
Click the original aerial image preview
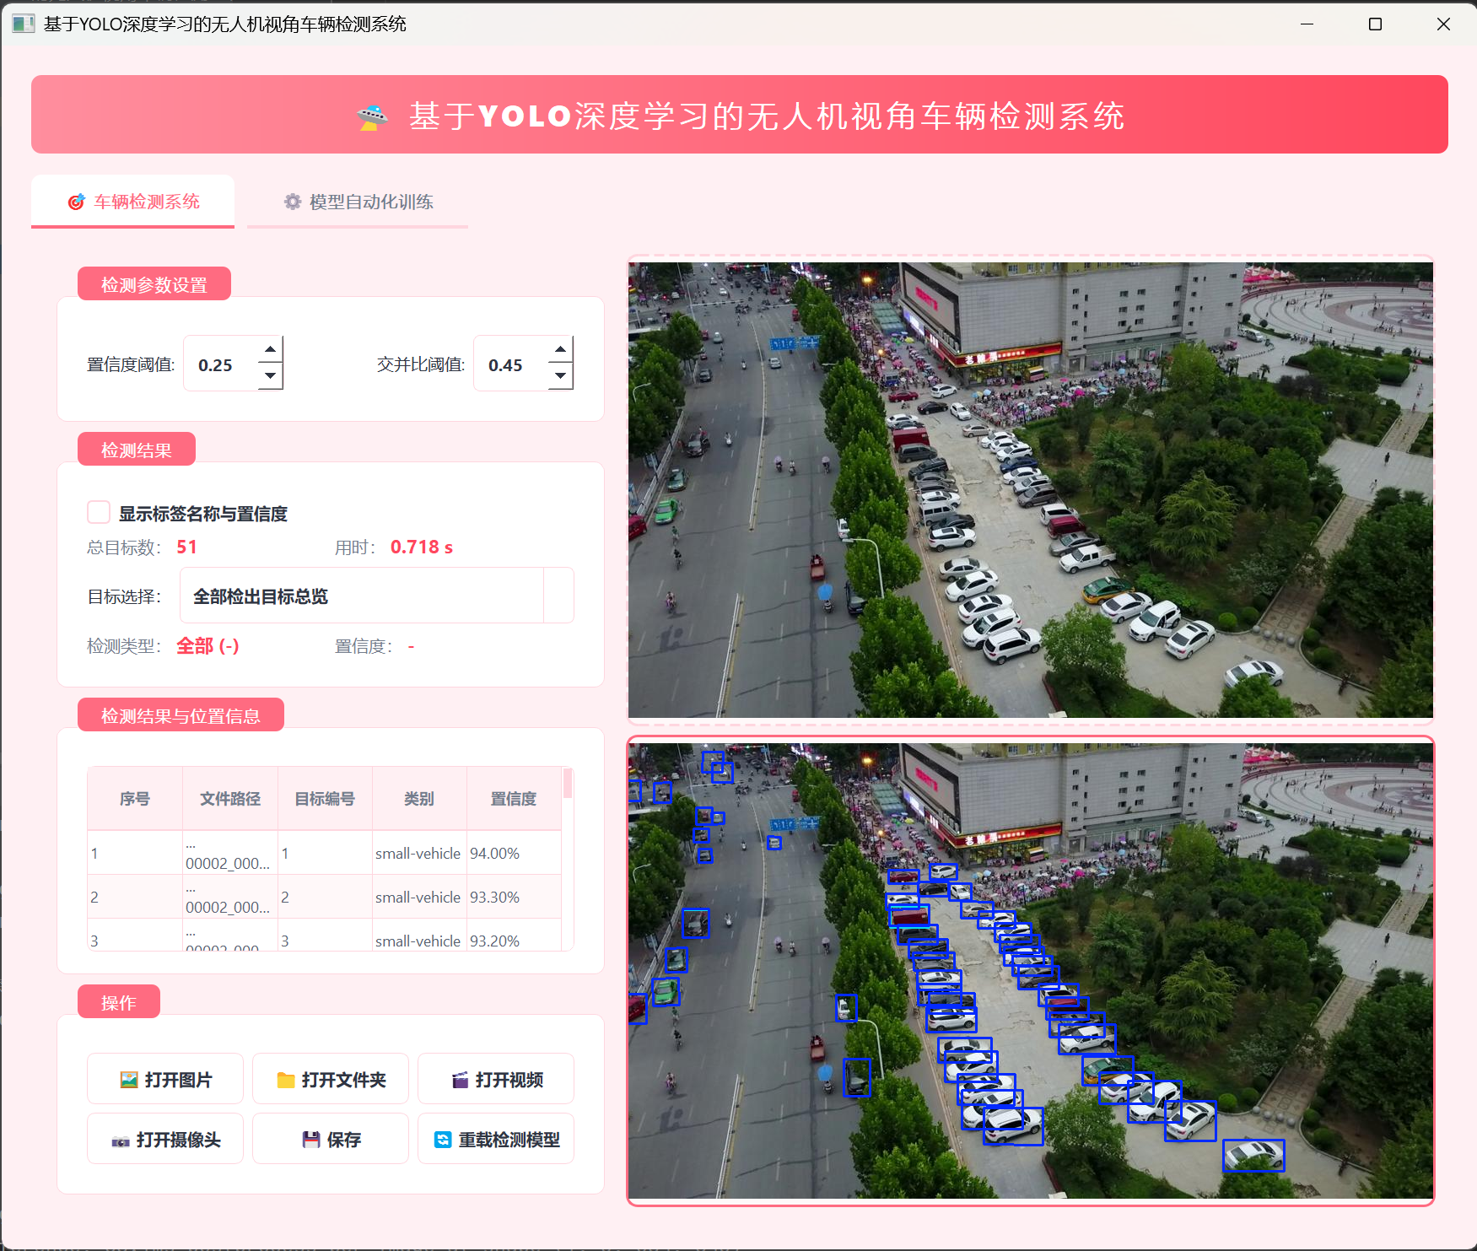coord(1030,489)
